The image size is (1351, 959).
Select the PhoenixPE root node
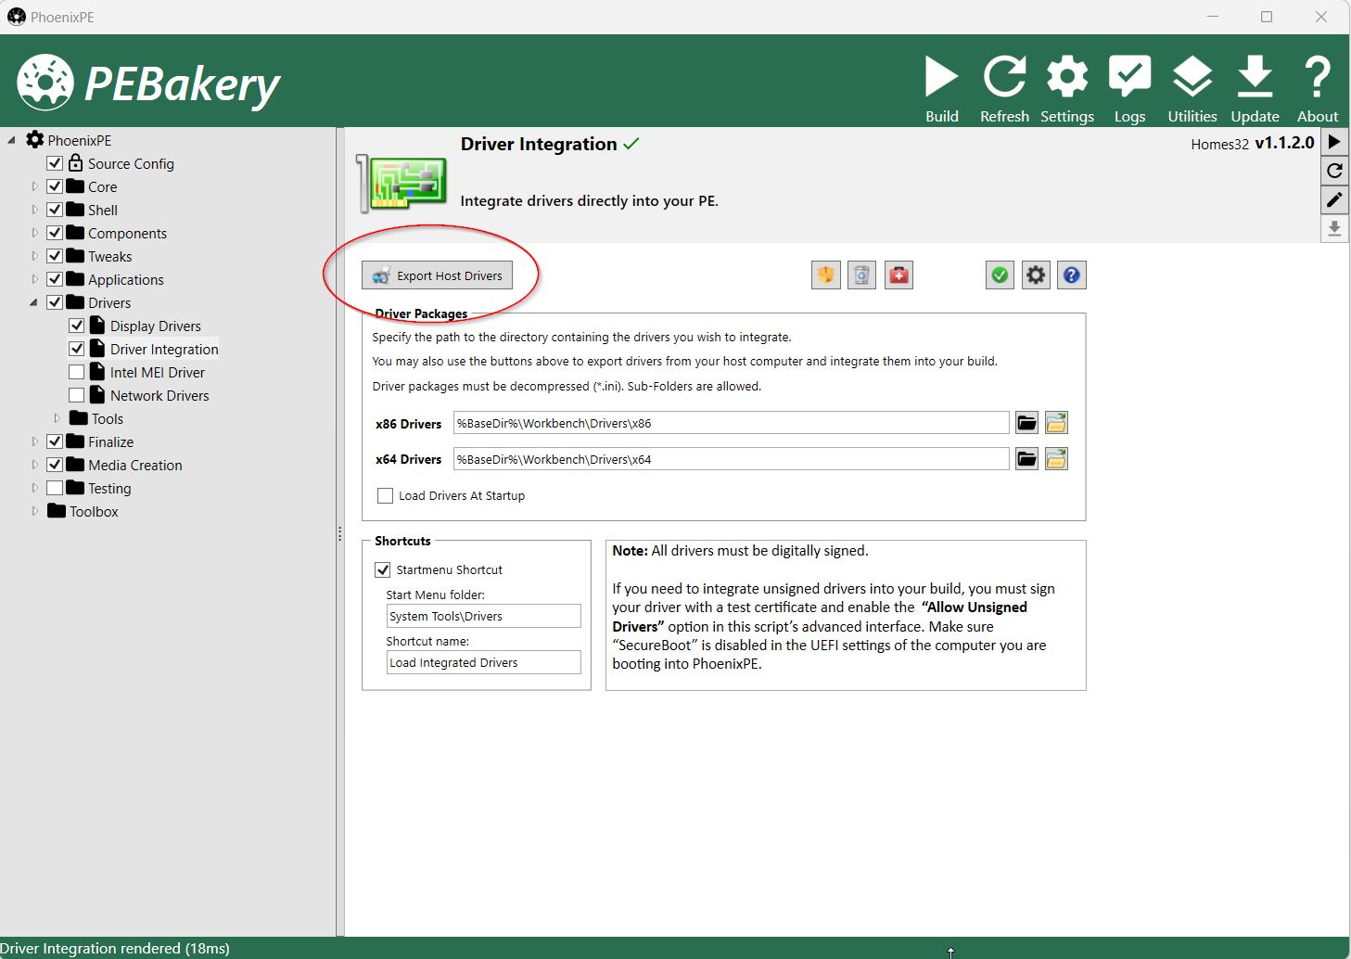coord(80,140)
